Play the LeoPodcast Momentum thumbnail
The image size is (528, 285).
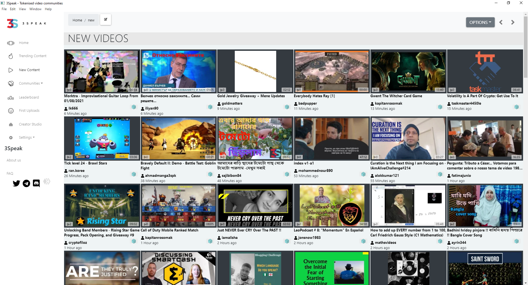(332, 206)
